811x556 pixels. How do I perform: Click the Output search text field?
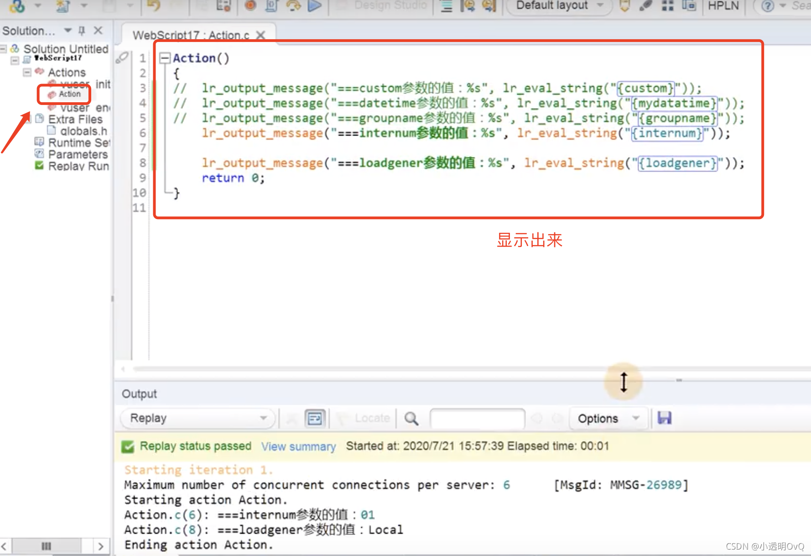pyautogui.click(x=477, y=418)
